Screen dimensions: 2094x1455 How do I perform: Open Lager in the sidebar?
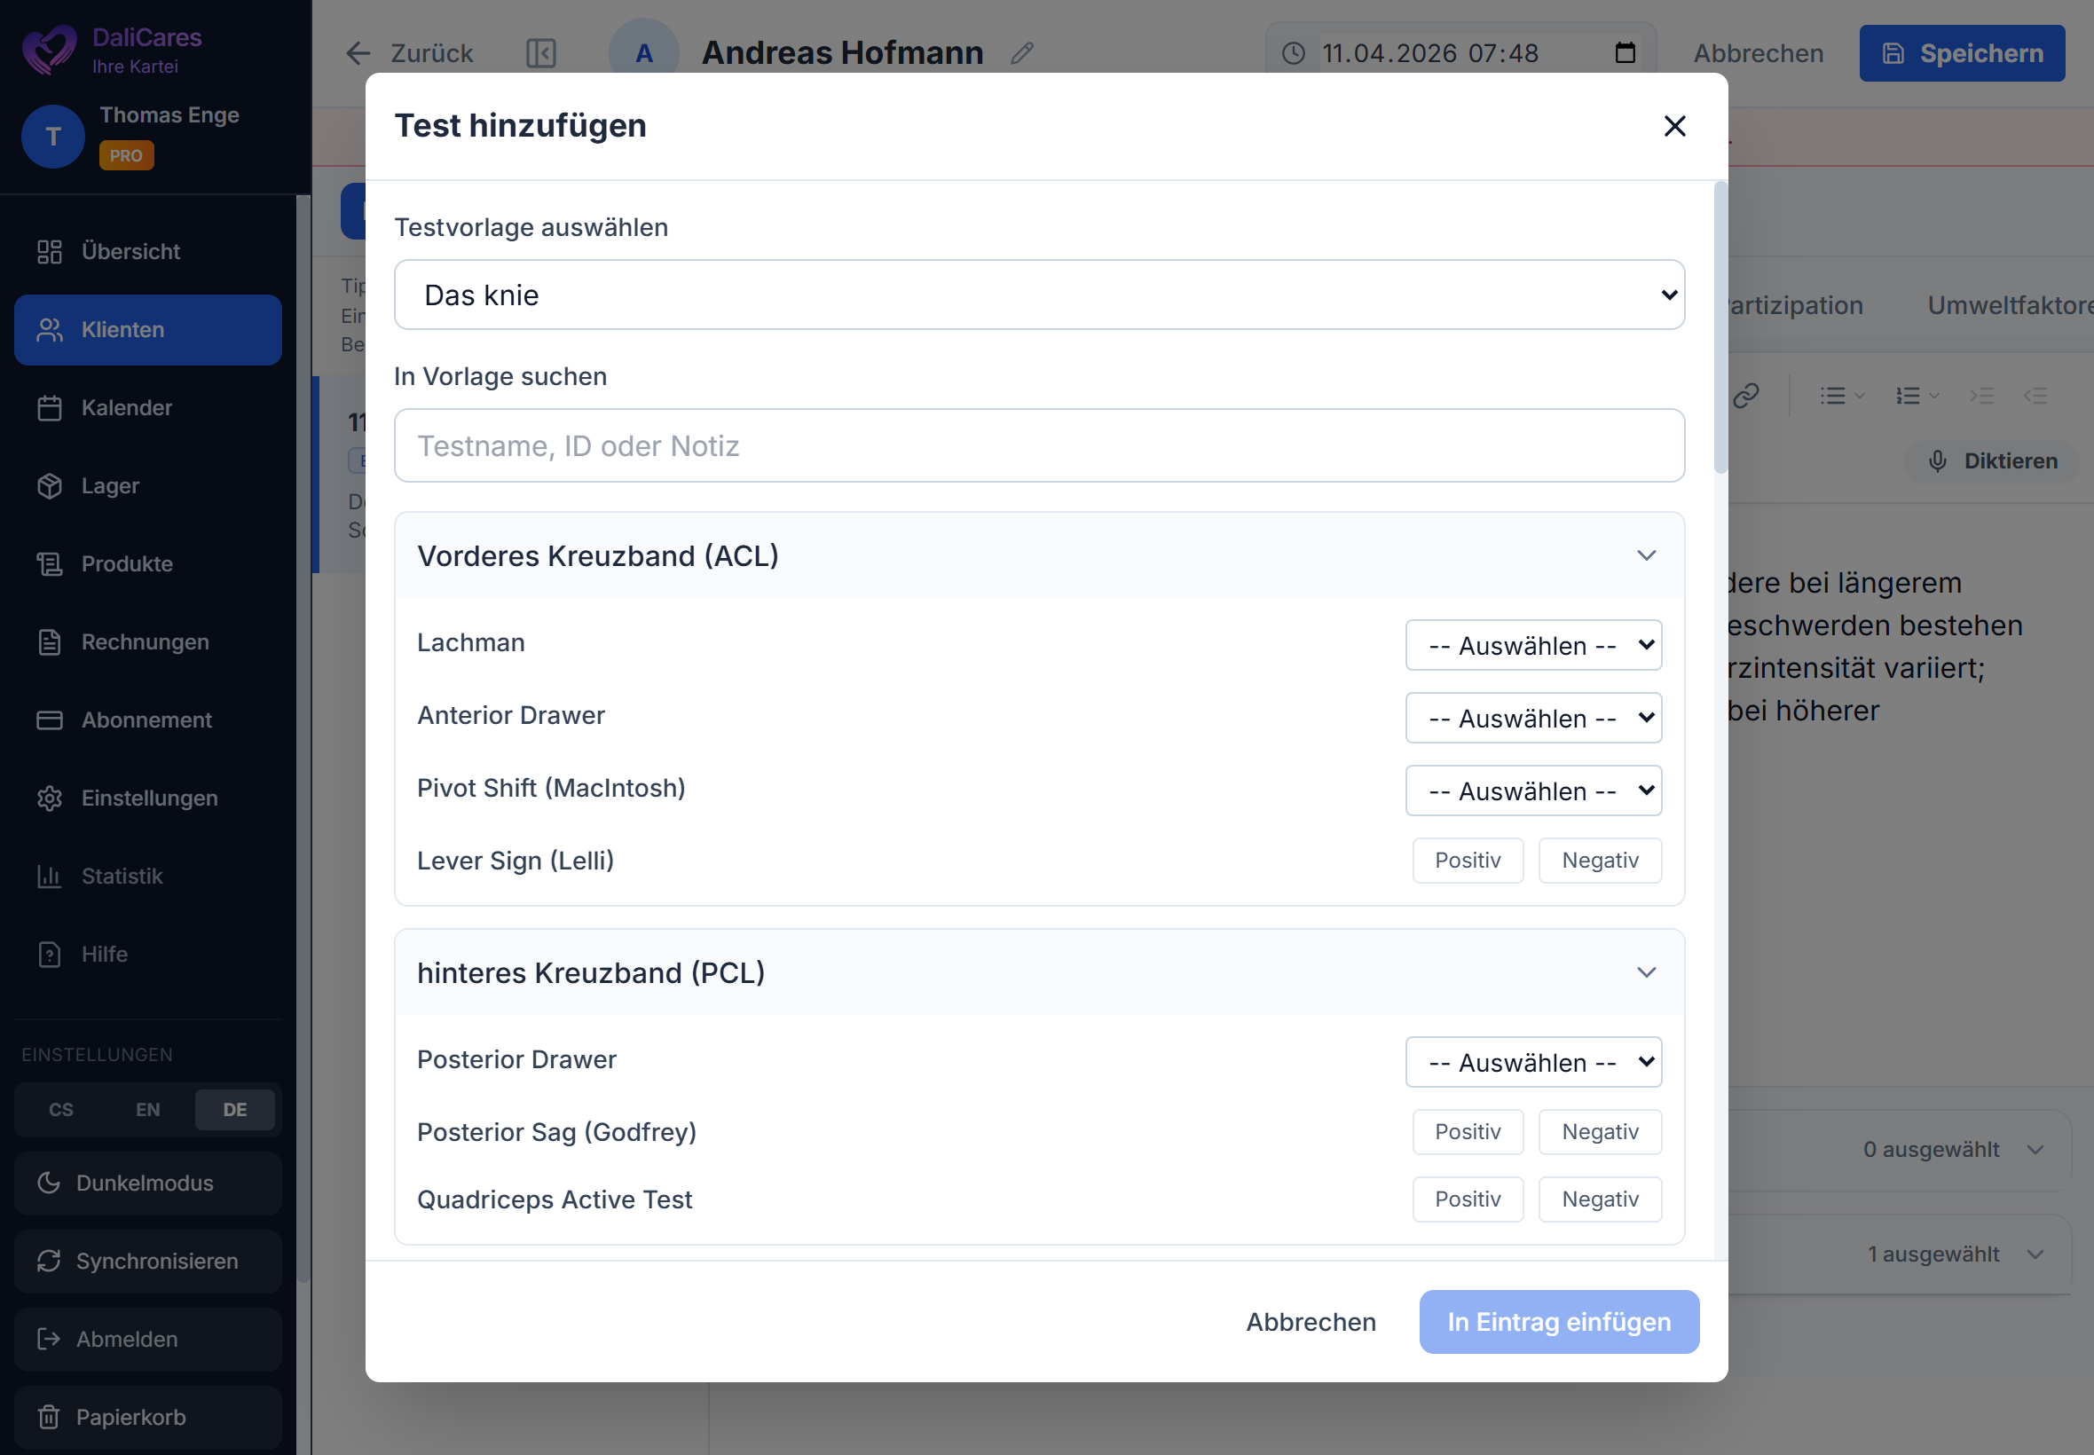(x=109, y=486)
